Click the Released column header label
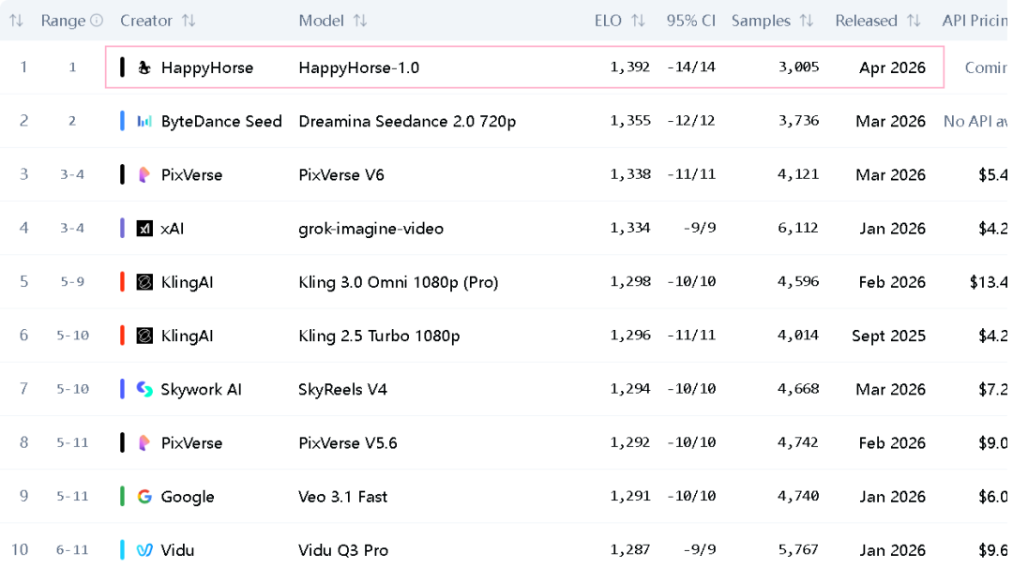 867,21
